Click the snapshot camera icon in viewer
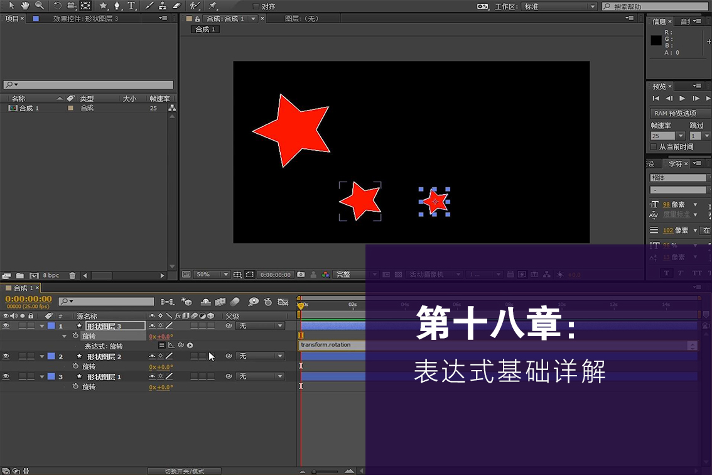This screenshot has height=475, width=712. point(301,275)
